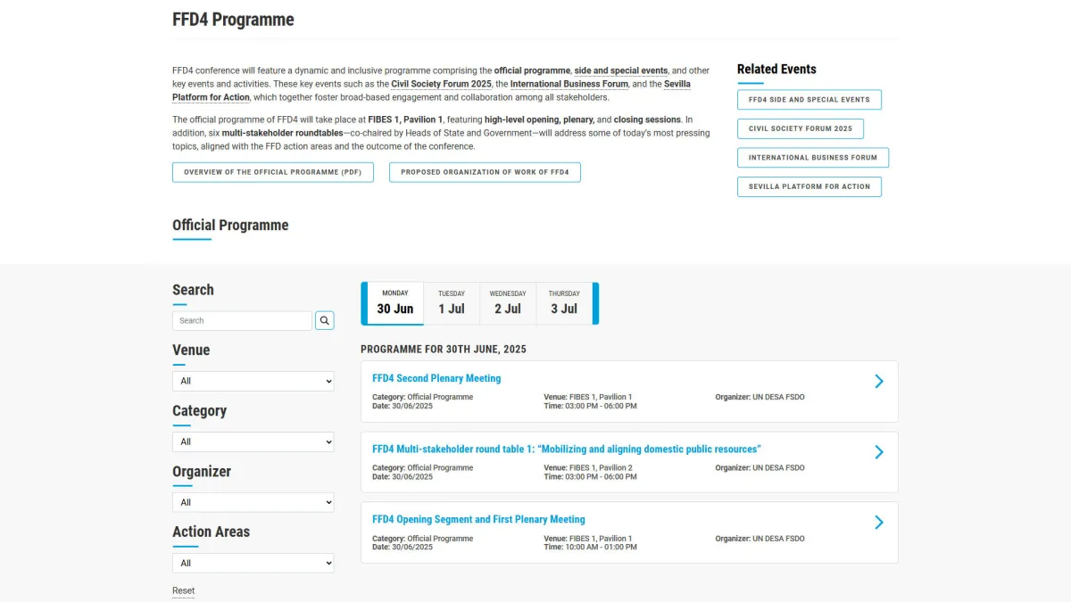This screenshot has width=1071, height=602.
Task: Click 'Related Events' heading
Action: pyautogui.click(x=776, y=69)
